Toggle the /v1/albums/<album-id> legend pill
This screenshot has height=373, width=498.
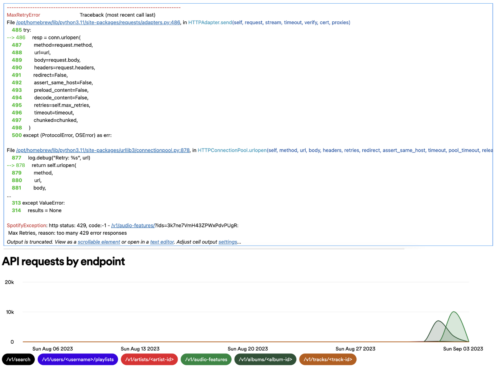pyautogui.click(x=265, y=360)
